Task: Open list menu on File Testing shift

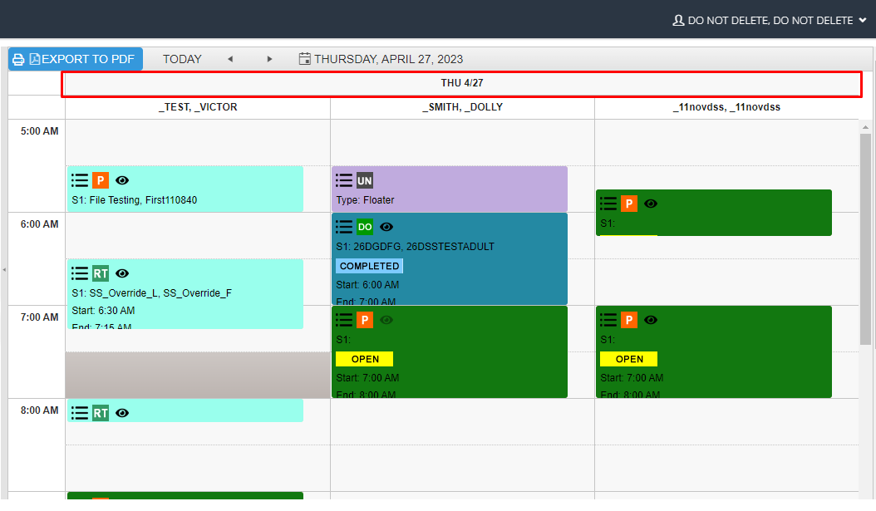Action: (x=80, y=180)
